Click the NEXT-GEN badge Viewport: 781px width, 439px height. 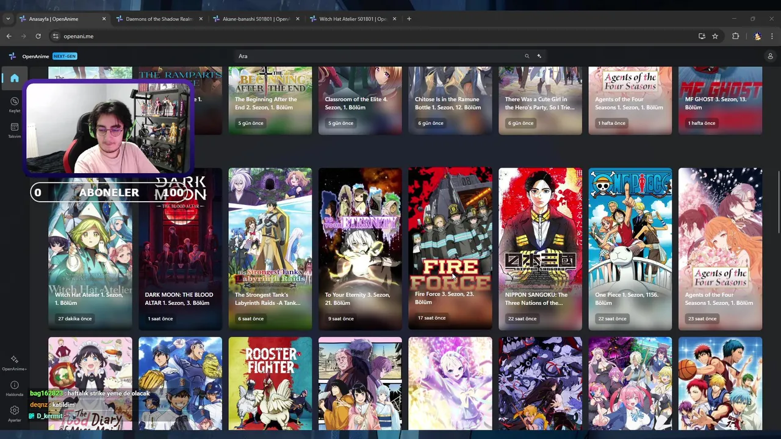[x=65, y=56]
